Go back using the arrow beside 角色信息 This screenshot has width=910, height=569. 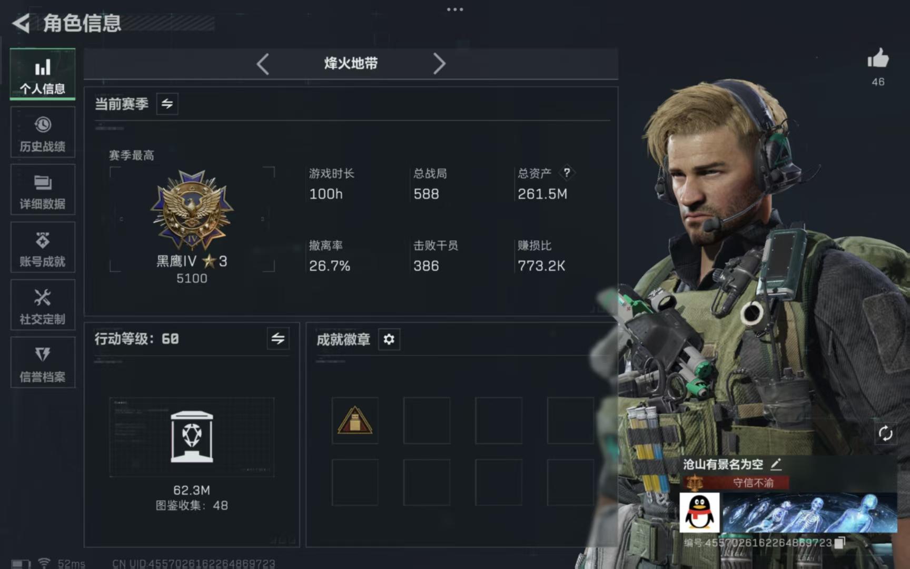(21, 23)
